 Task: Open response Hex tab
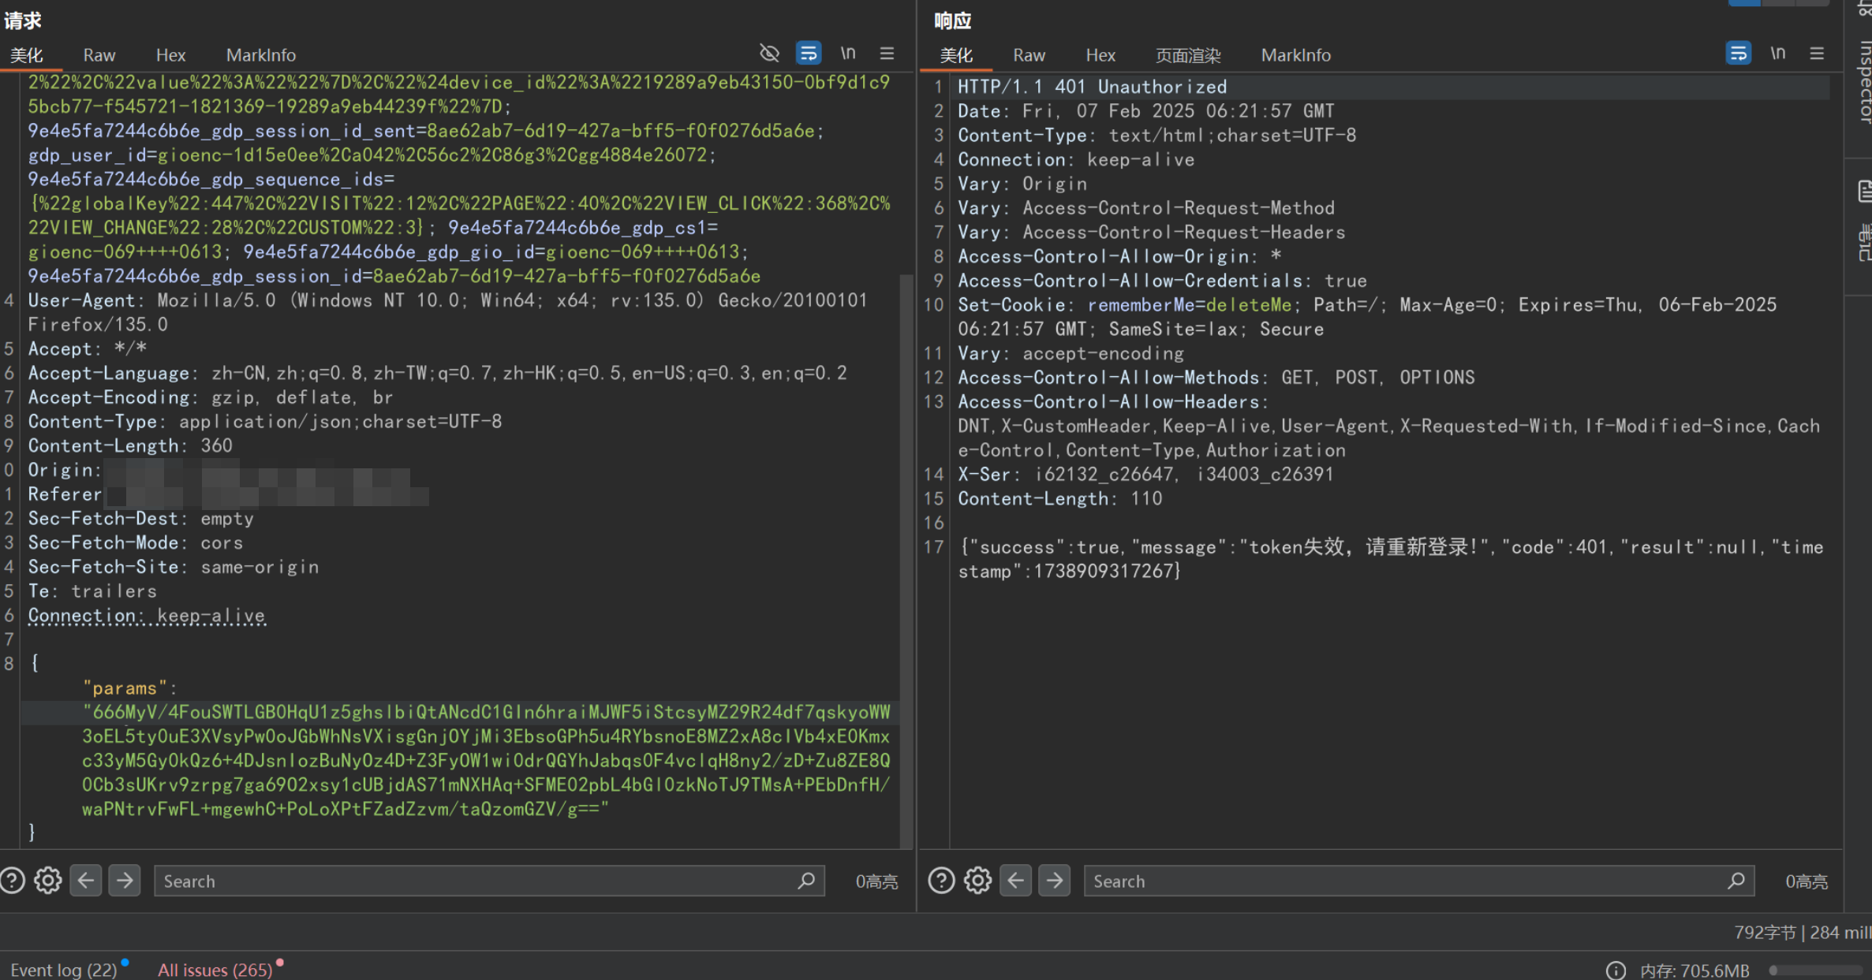pyautogui.click(x=1100, y=55)
